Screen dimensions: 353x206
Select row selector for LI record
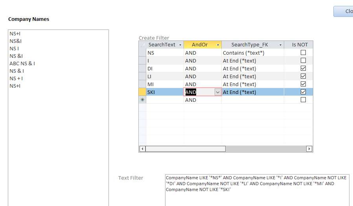tap(142, 76)
